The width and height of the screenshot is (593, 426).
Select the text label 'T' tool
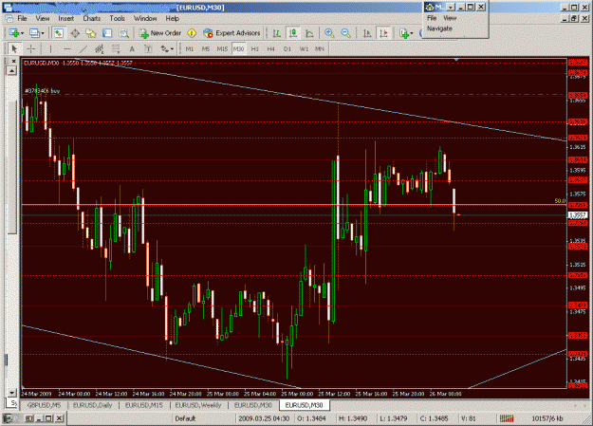pyautogui.click(x=148, y=49)
